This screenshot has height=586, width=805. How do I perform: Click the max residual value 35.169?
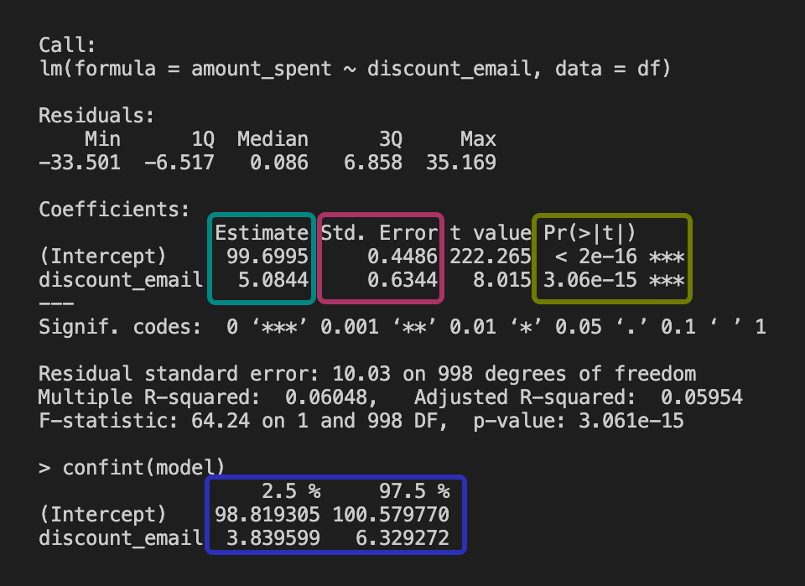click(x=460, y=162)
